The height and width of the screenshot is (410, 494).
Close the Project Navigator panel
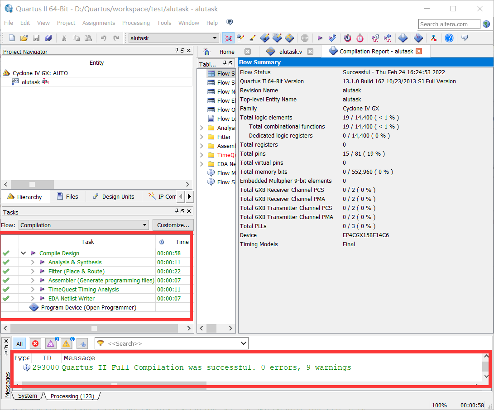tap(189, 50)
